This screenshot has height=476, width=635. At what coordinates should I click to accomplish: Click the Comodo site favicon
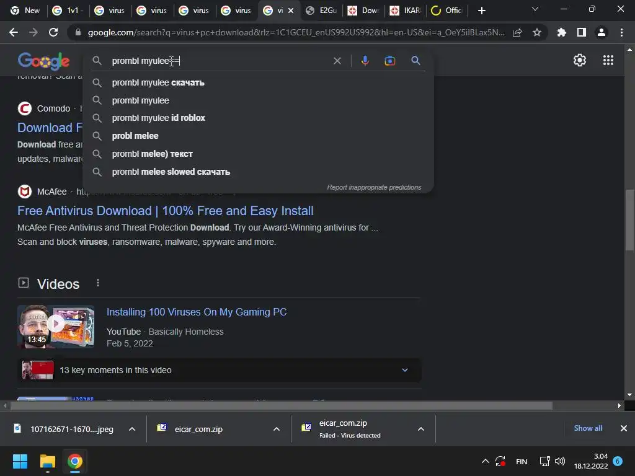pyautogui.click(x=25, y=108)
